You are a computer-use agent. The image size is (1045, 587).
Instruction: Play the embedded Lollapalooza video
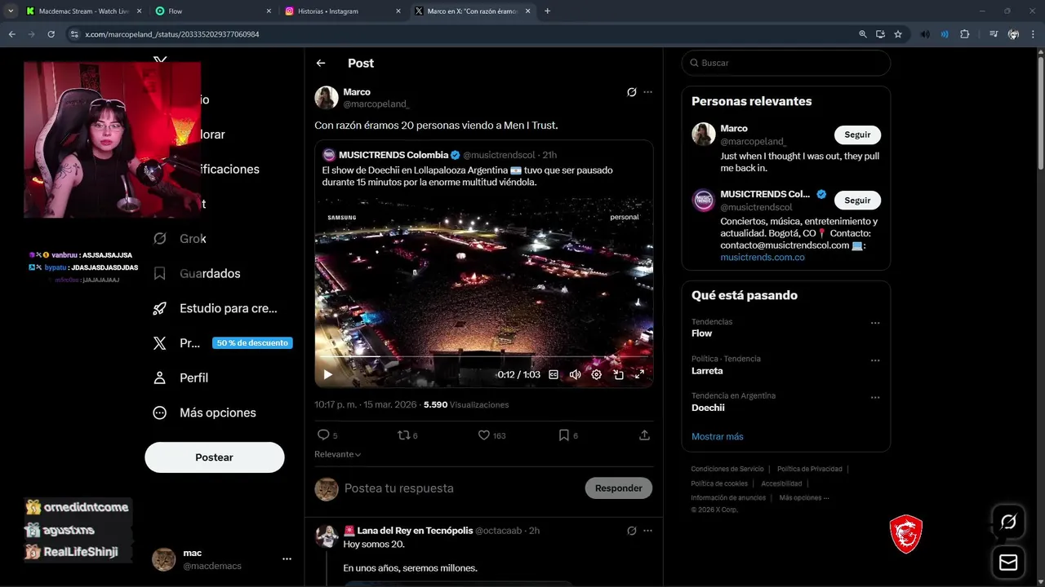(328, 374)
